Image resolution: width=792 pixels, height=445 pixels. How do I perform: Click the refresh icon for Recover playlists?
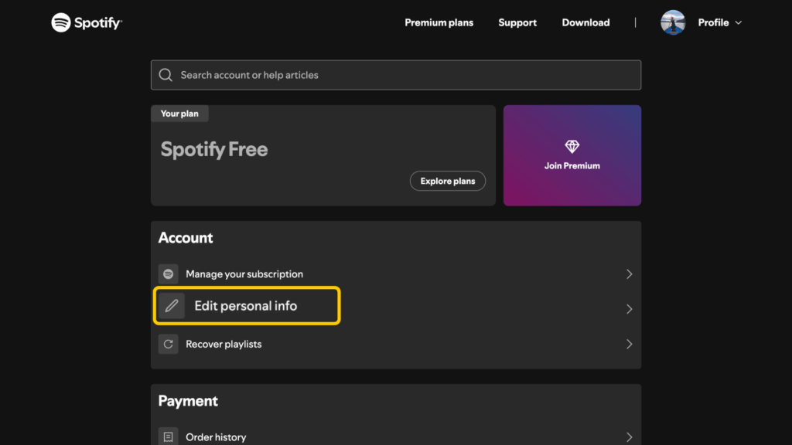(168, 344)
